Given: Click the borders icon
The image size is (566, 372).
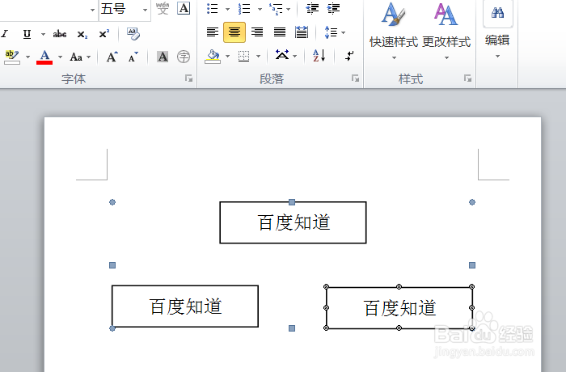Looking at the screenshot, I should tap(244, 57).
